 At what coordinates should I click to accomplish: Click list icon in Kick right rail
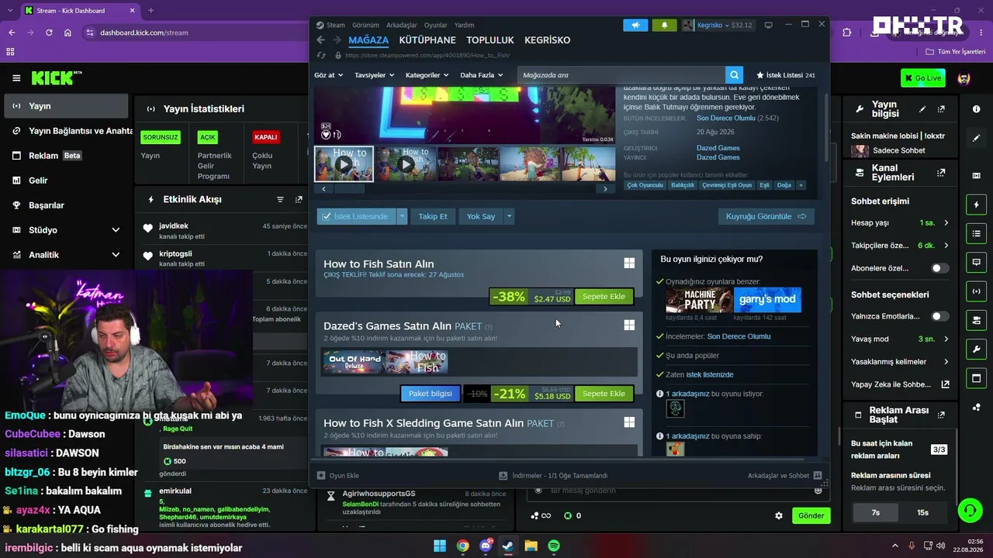(976, 233)
